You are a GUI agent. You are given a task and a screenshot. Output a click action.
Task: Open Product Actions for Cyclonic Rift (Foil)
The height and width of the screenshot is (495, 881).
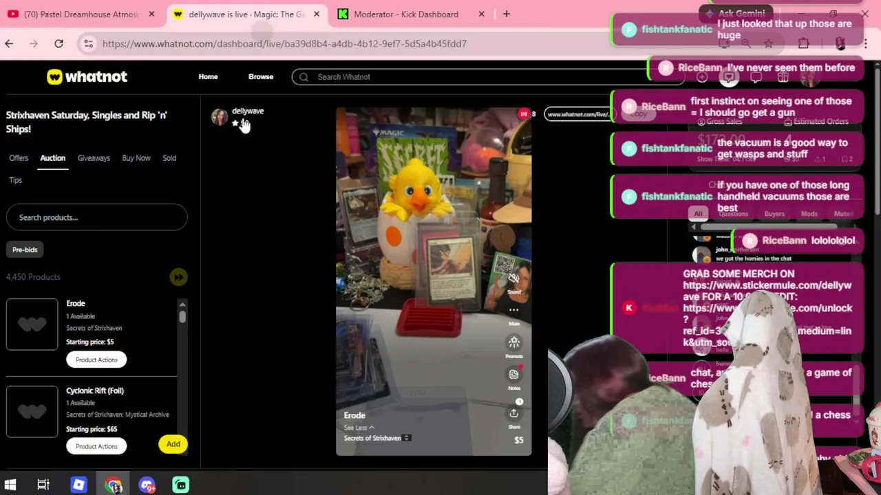coord(96,446)
